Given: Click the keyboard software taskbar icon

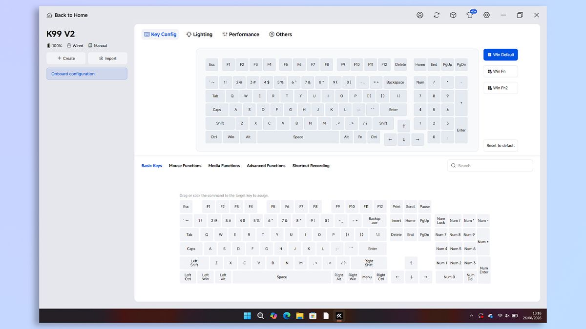Looking at the screenshot, I should [339, 316].
